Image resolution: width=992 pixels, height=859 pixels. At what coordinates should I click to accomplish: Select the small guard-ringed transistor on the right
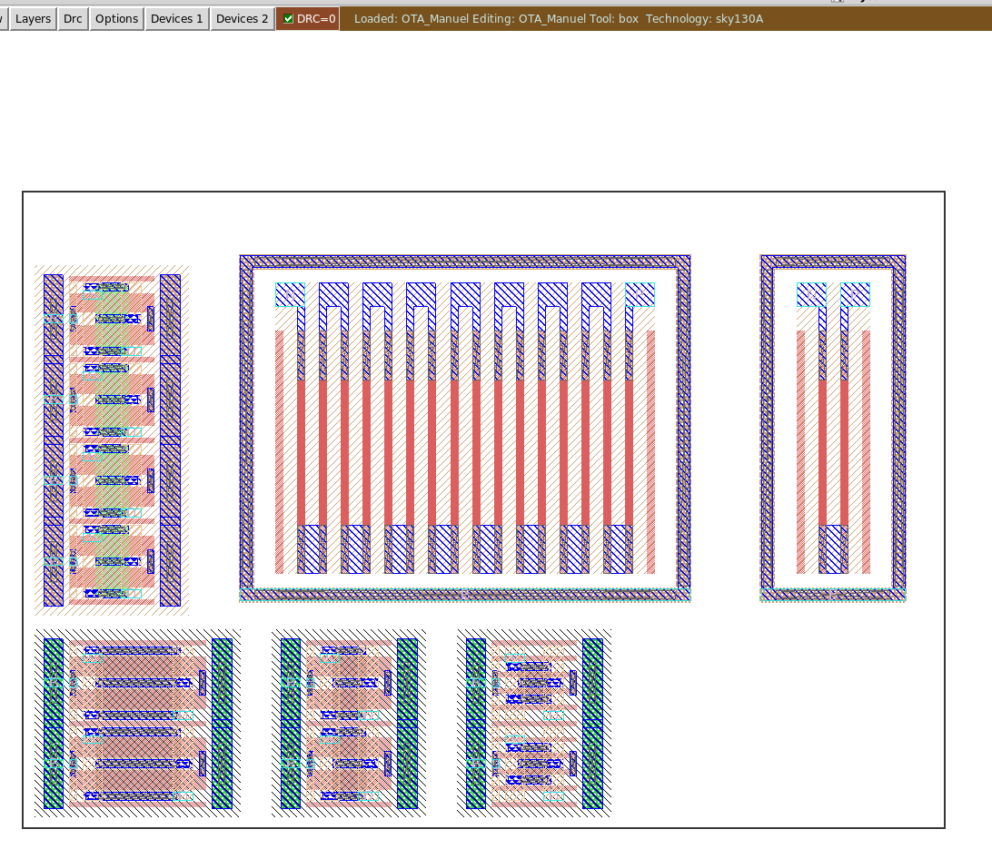[x=832, y=428]
